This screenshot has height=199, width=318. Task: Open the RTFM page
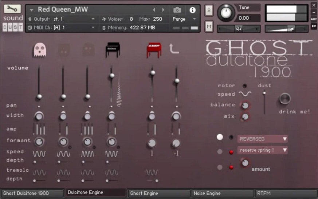click(x=285, y=193)
